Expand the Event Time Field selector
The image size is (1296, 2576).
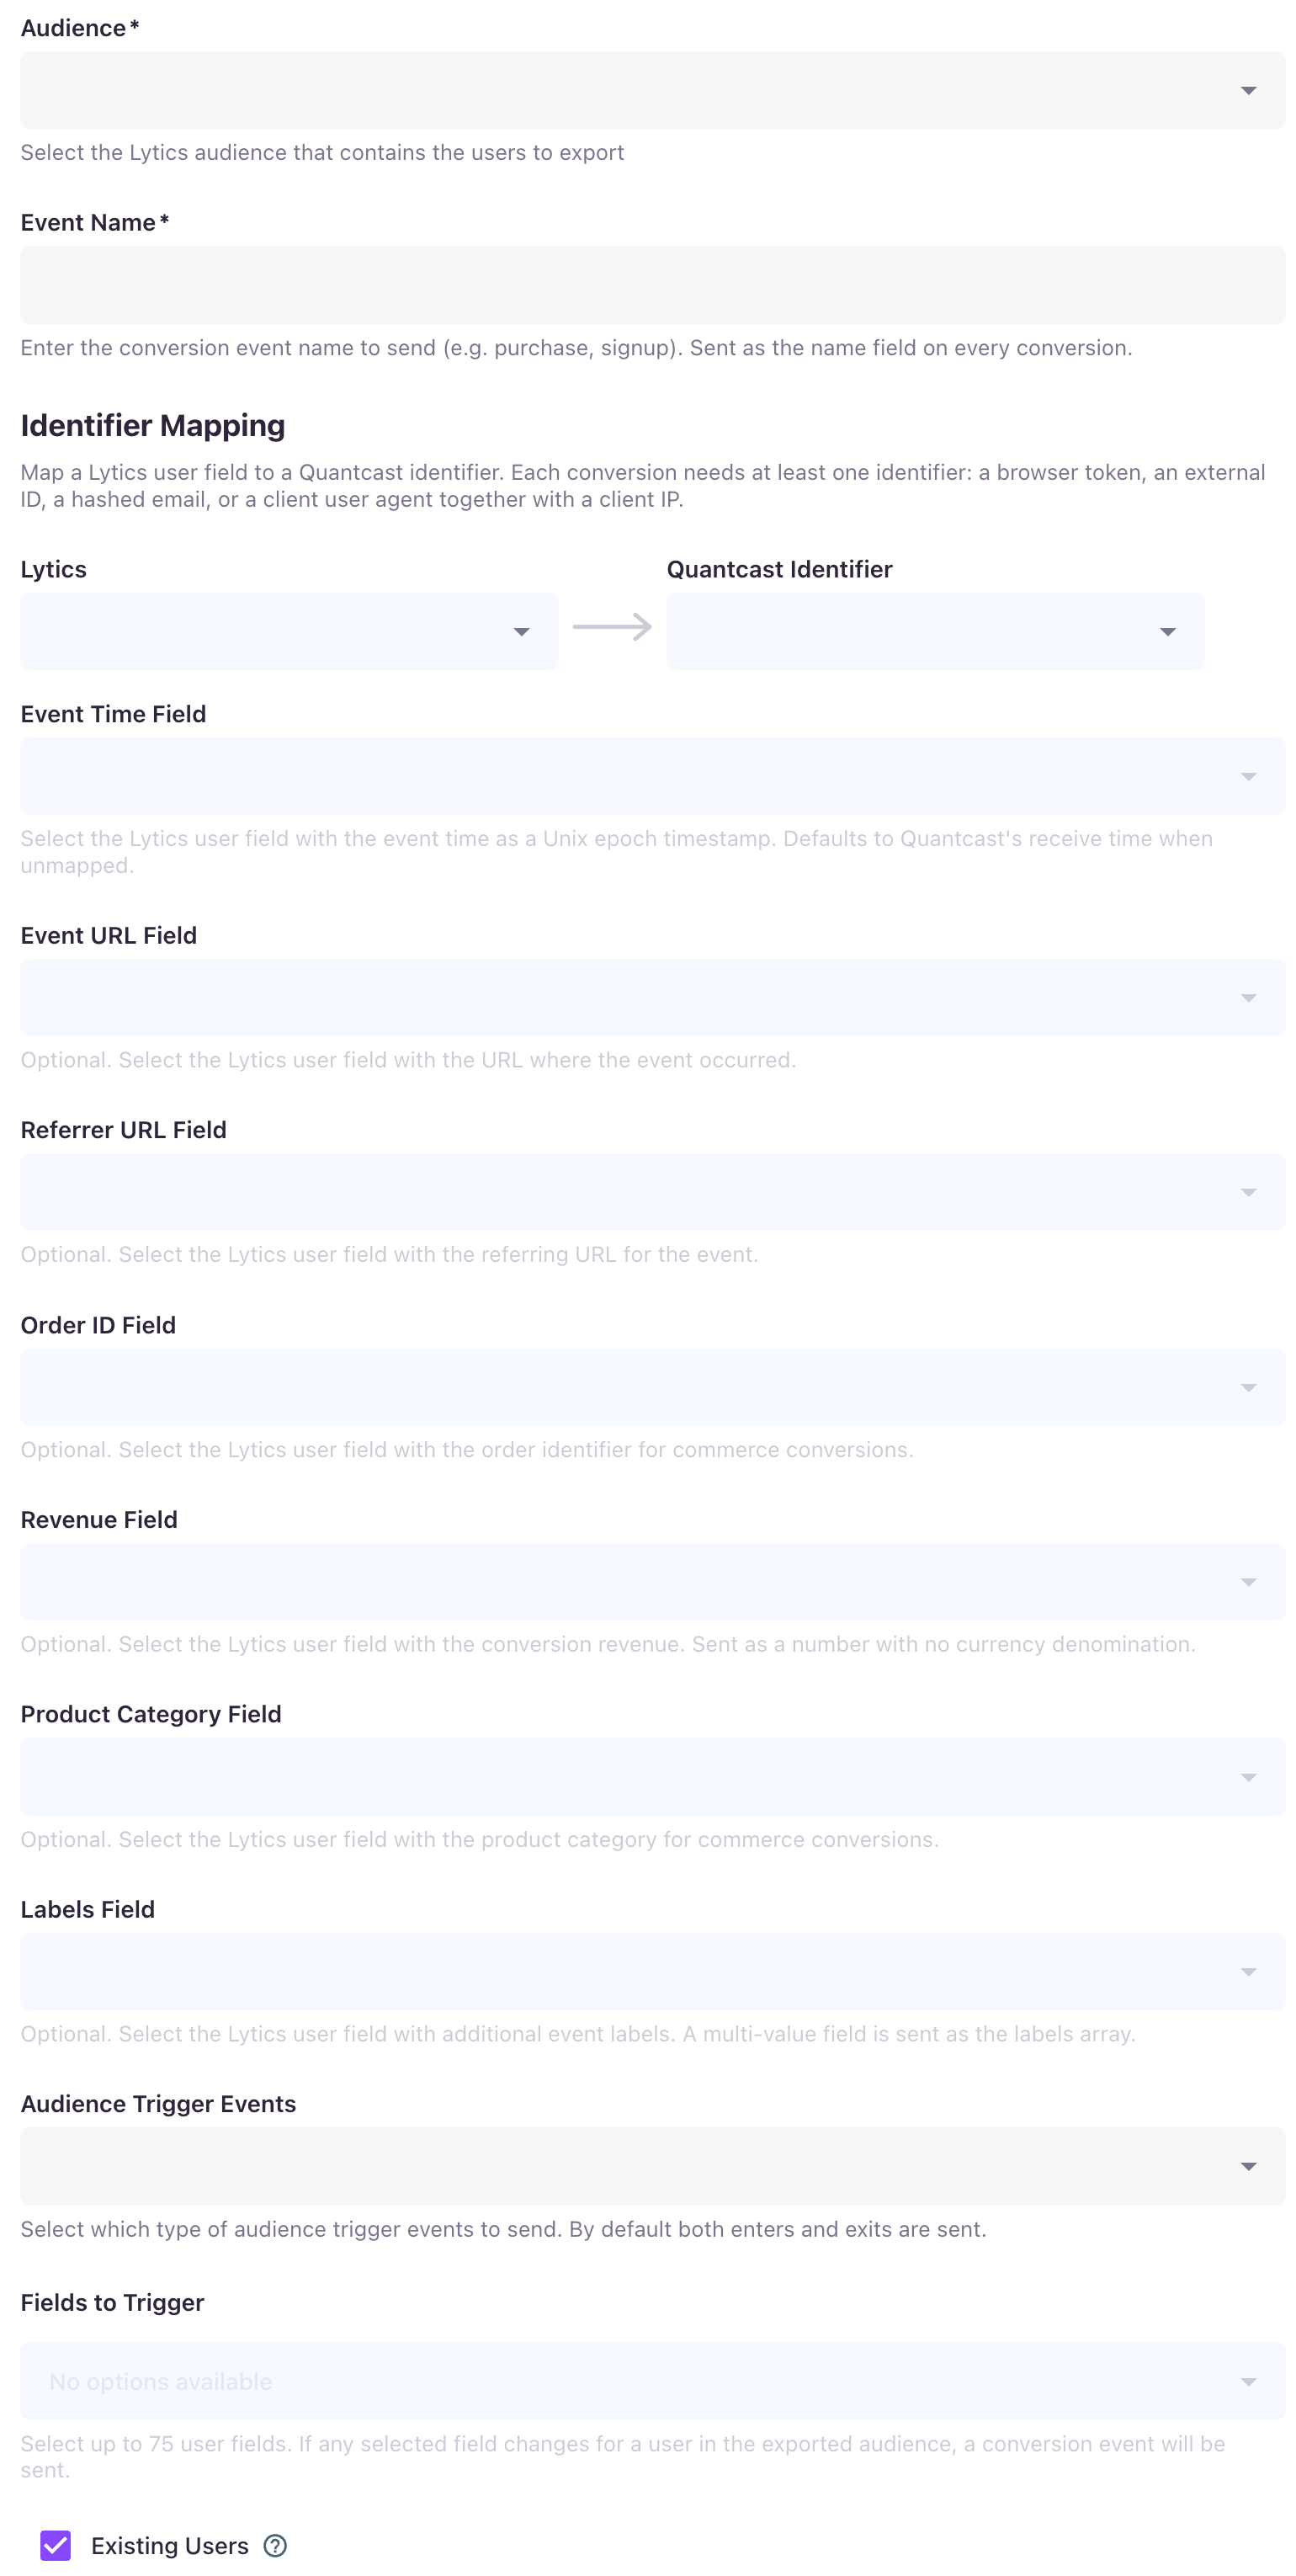[x=652, y=776]
